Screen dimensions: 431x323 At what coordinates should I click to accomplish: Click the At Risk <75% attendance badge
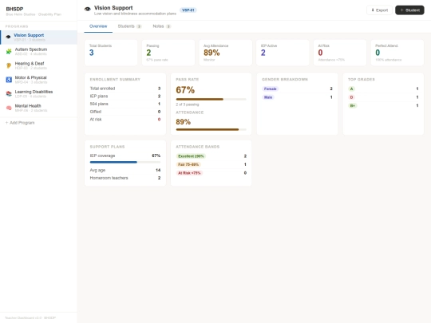[189, 173]
